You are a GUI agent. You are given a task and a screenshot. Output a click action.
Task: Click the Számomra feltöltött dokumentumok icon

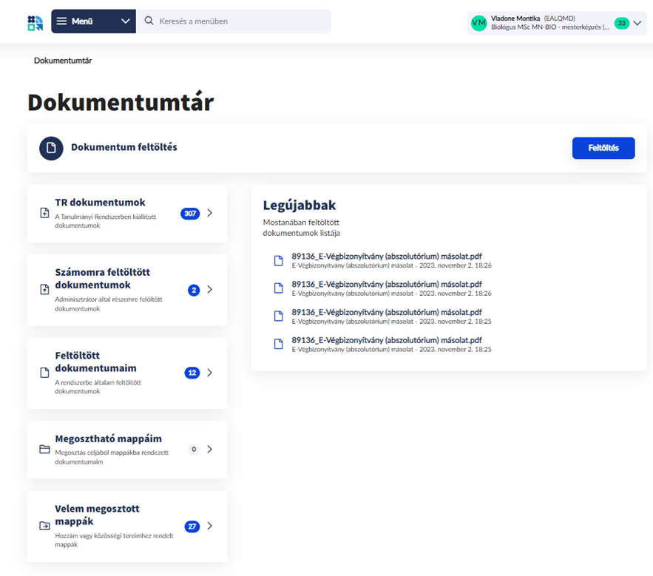[44, 290]
